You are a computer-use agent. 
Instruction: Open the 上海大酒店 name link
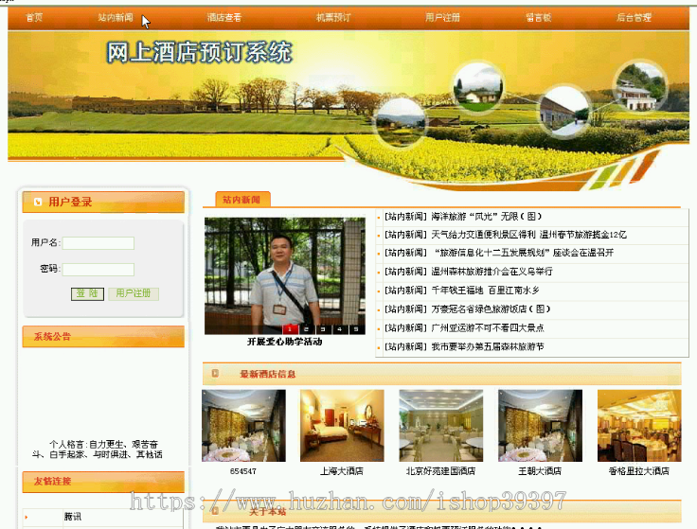tap(342, 471)
